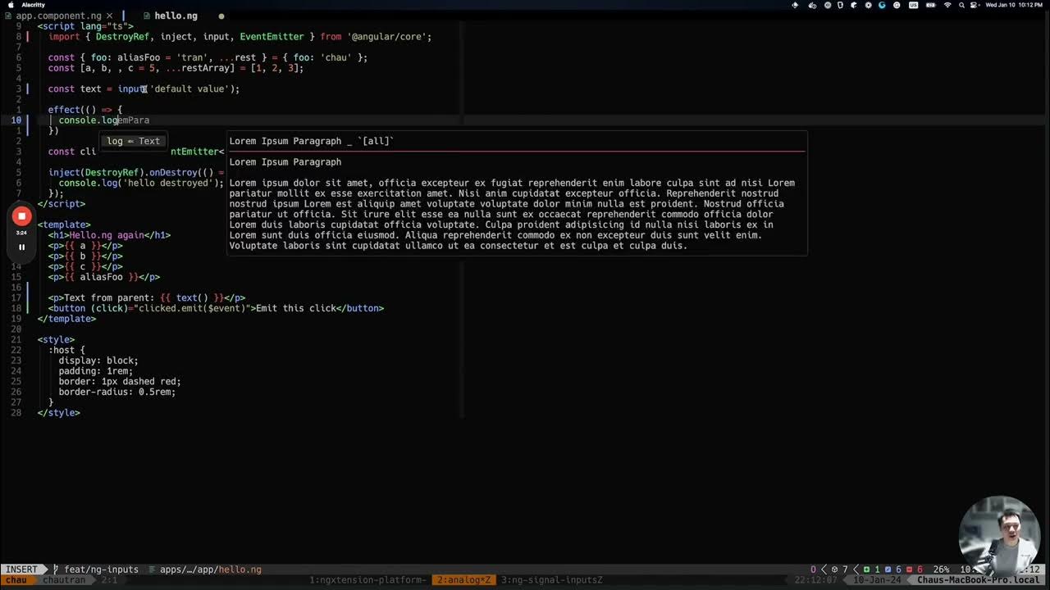
Task: Click the 26% scroll position indicator
Action: tap(943, 570)
